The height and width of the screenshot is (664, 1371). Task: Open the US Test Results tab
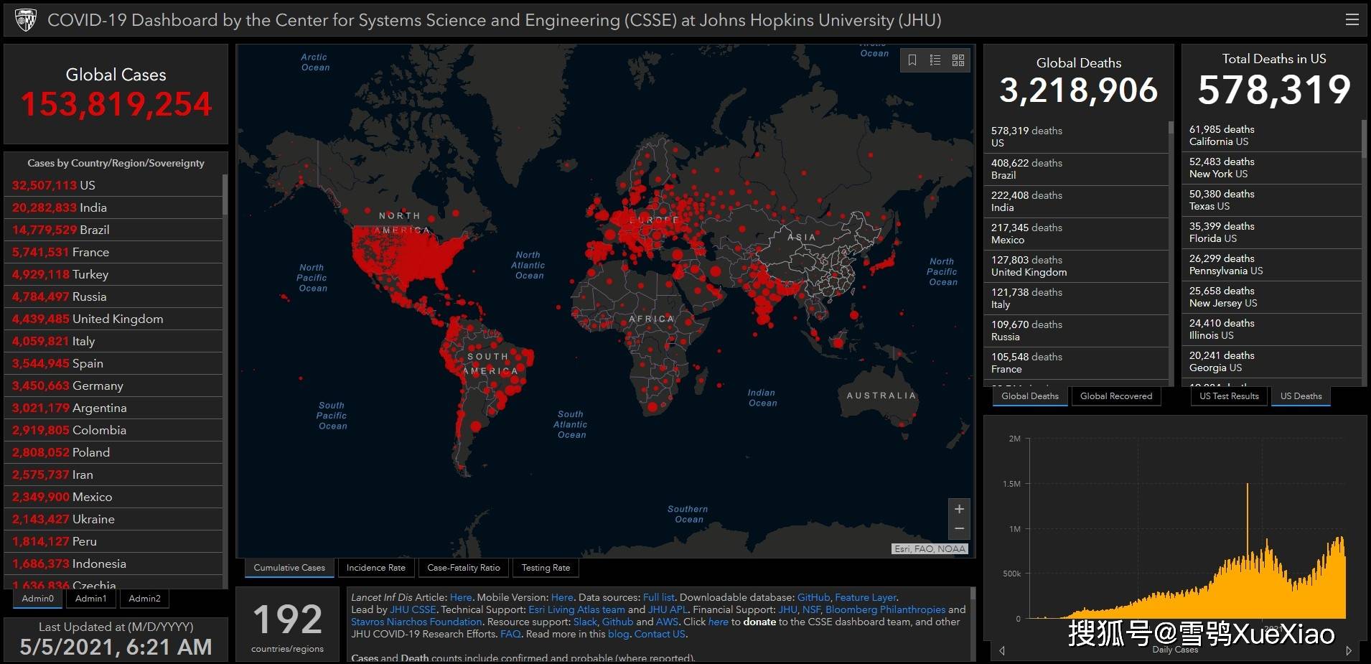pyautogui.click(x=1229, y=396)
